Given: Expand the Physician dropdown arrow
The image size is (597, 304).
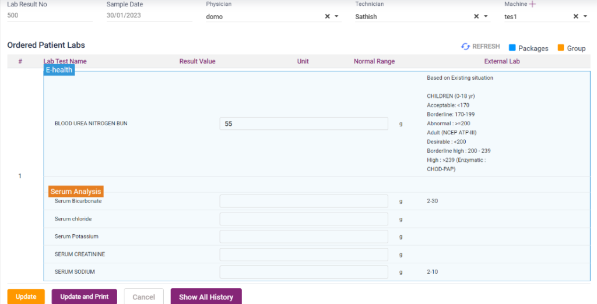Looking at the screenshot, I should tap(336, 17).
